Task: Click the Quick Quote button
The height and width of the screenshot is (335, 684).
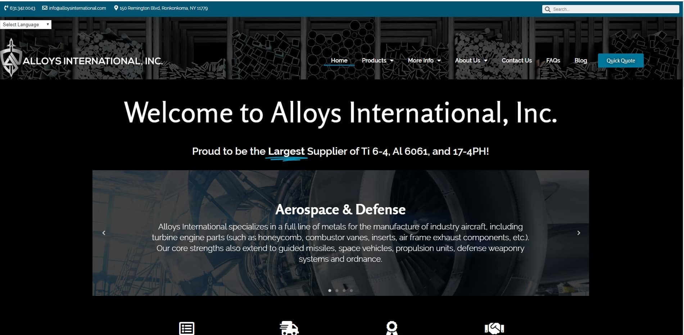Action: (621, 61)
